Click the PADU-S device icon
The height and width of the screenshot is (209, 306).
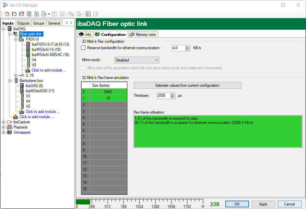(21, 39)
